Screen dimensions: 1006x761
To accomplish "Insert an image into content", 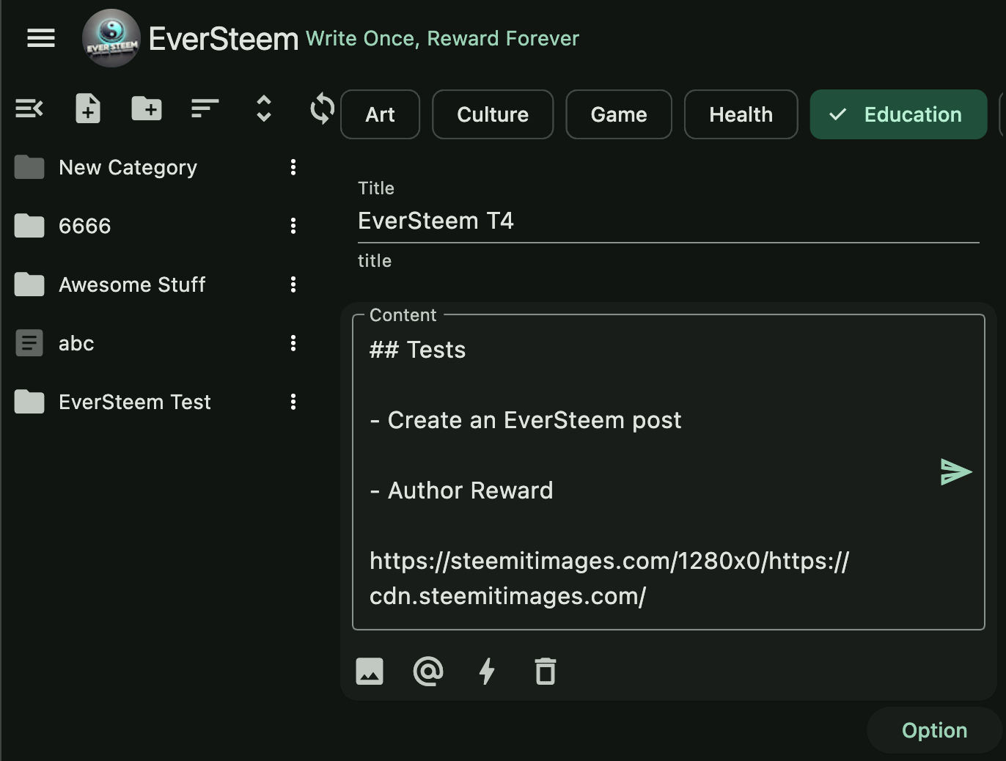I will point(370,671).
